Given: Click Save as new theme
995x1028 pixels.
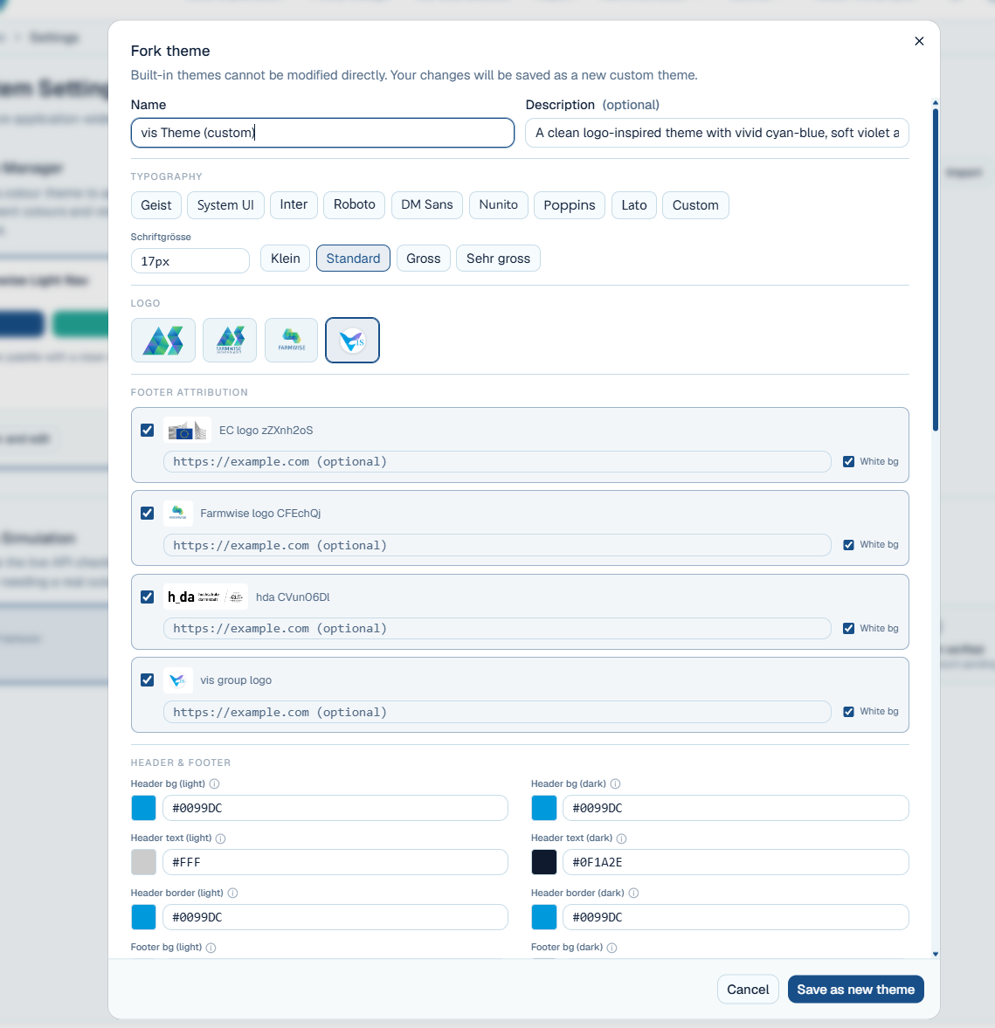Looking at the screenshot, I should [855, 990].
